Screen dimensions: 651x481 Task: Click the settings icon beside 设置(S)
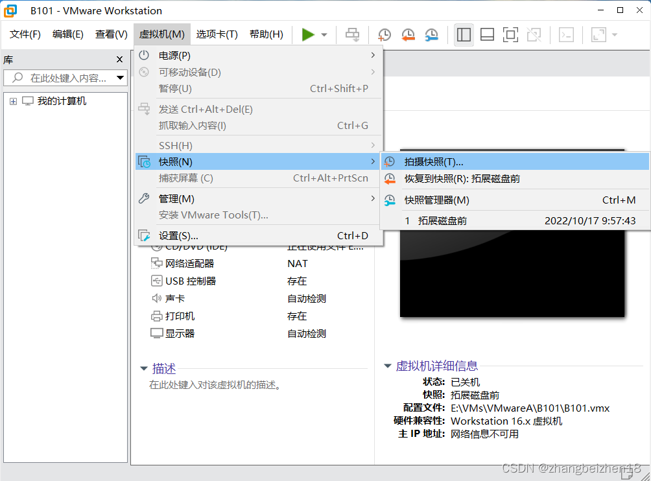coord(144,235)
